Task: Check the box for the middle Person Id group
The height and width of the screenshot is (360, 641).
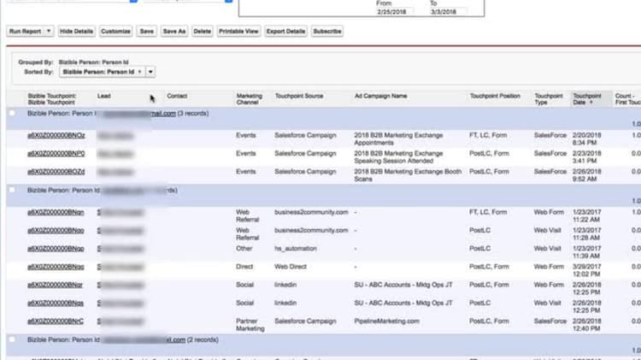Action: (x=12, y=190)
